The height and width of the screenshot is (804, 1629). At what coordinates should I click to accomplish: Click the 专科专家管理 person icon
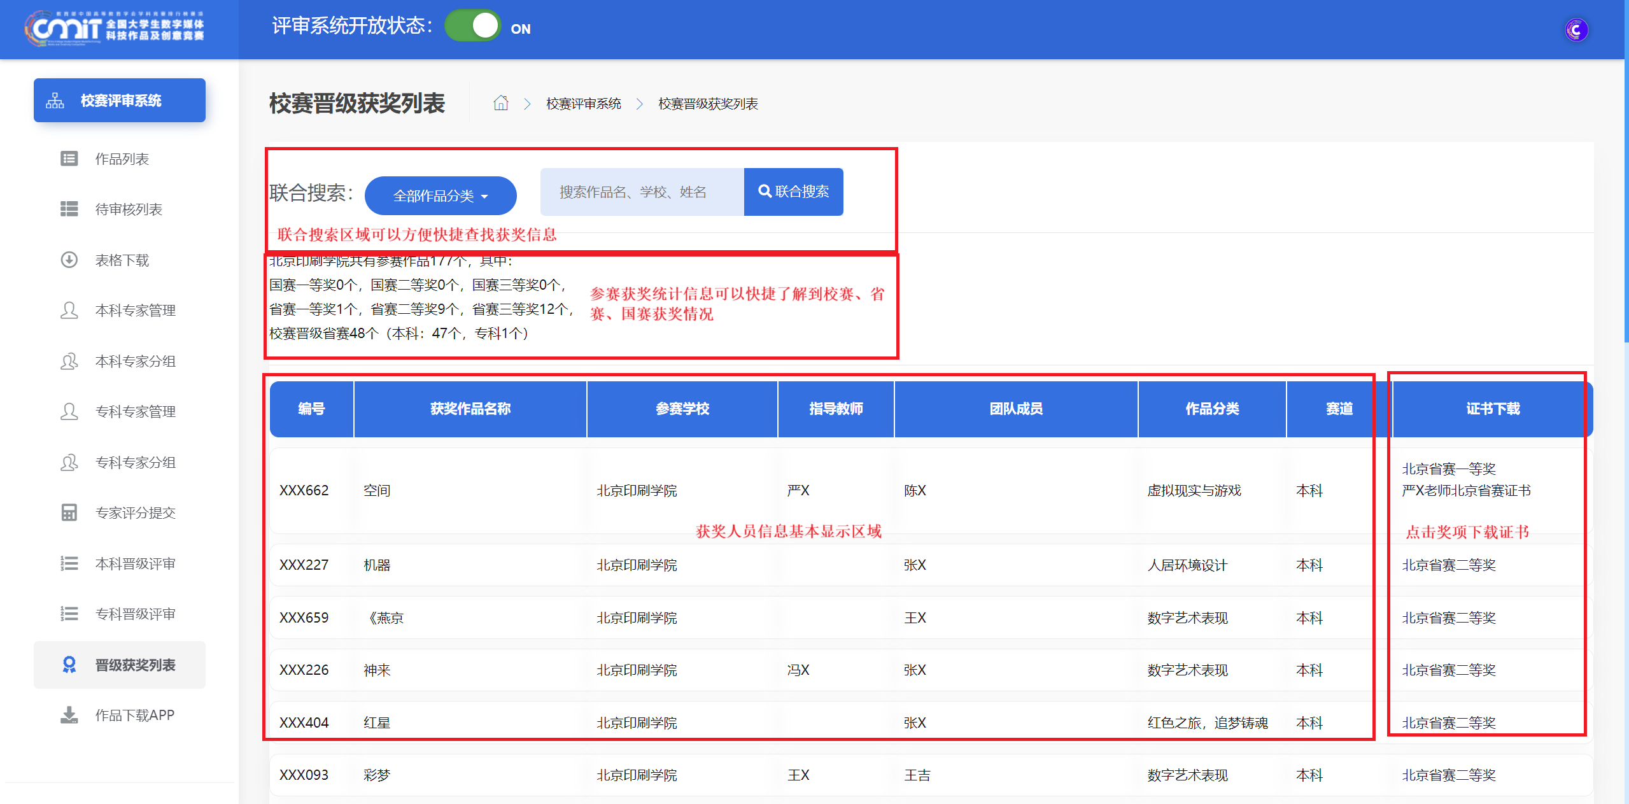pyautogui.click(x=69, y=411)
